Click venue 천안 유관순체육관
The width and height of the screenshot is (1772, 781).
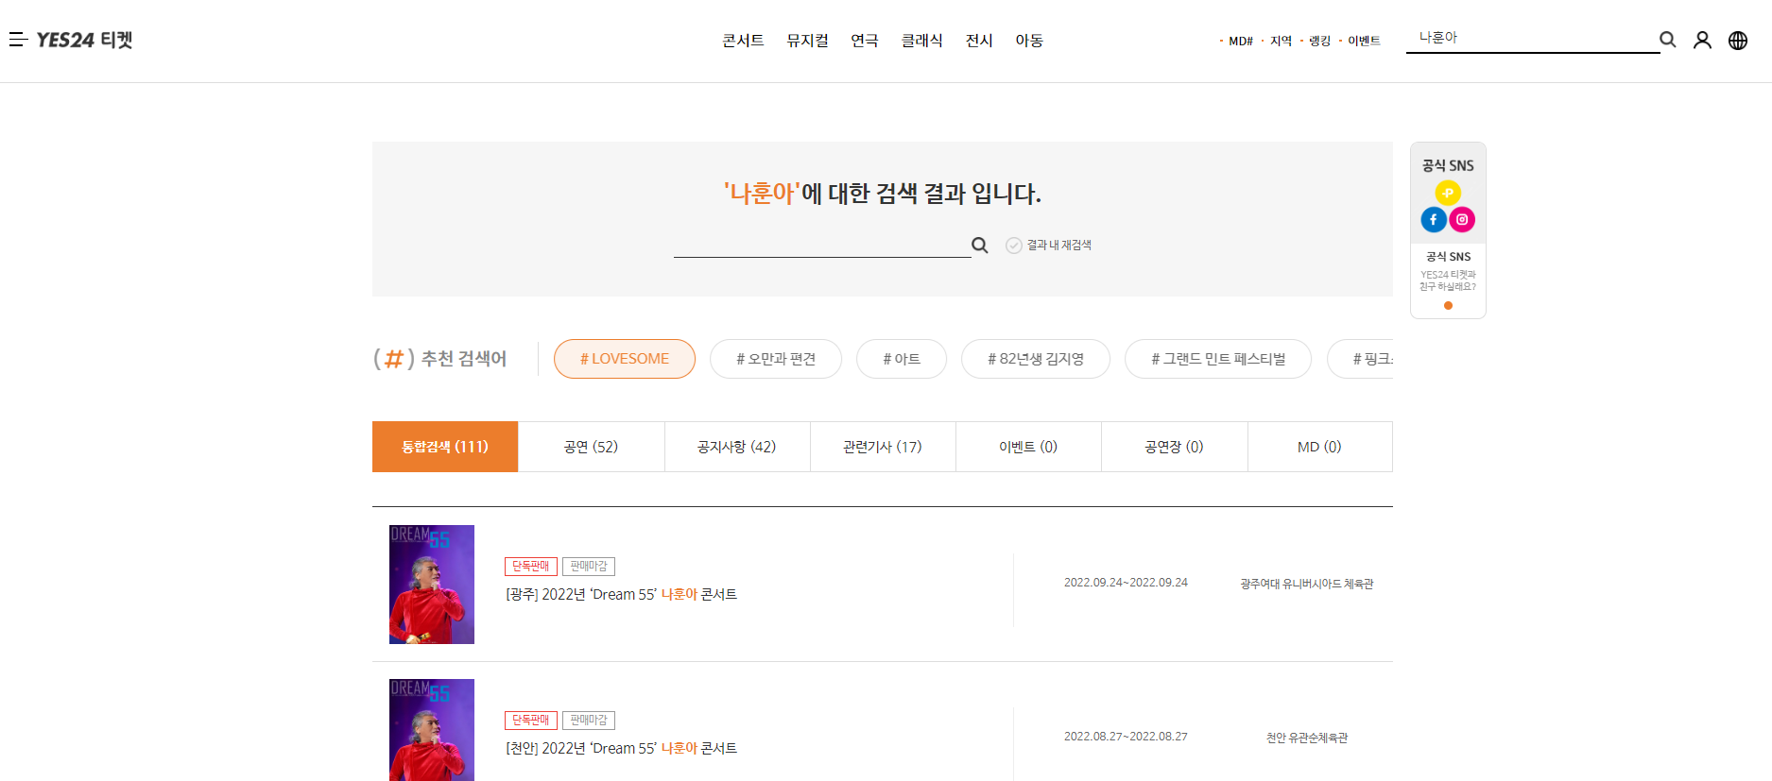click(1307, 738)
